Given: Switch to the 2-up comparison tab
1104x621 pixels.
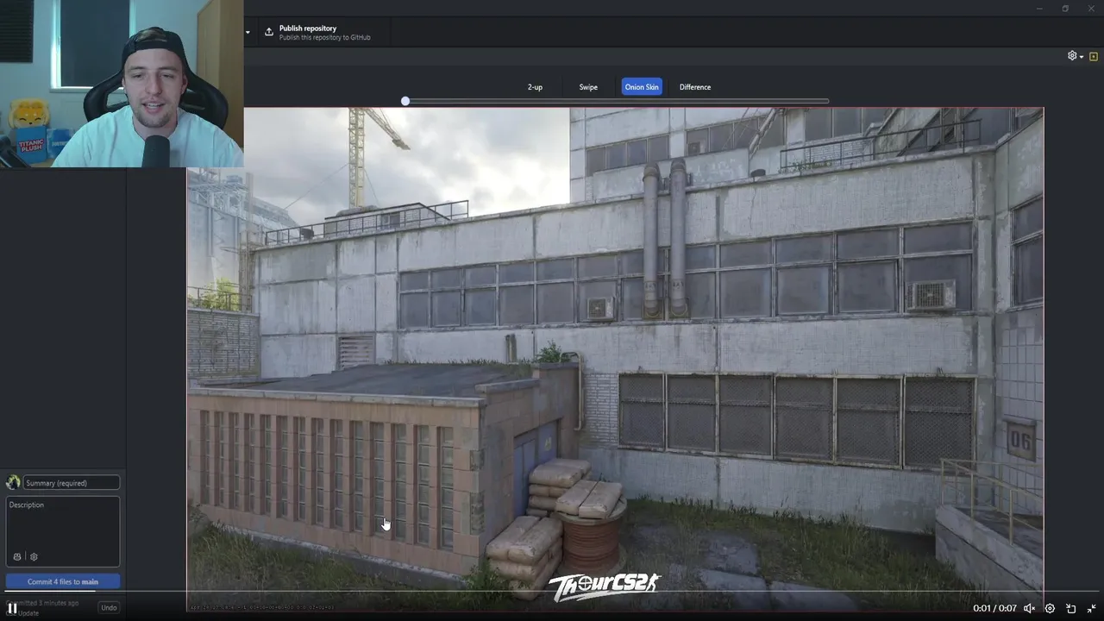Looking at the screenshot, I should [535, 87].
